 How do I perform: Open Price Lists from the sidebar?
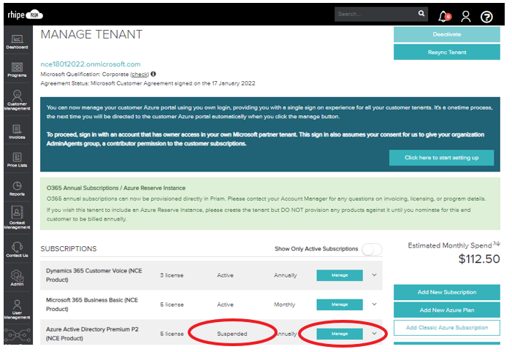tap(17, 160)
